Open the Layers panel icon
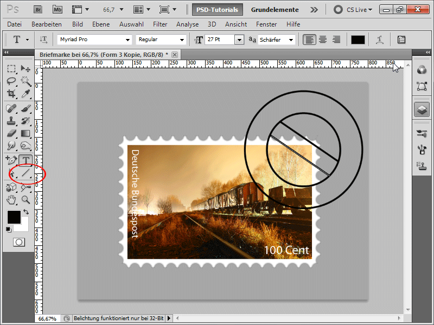 [x=422, y=109]
